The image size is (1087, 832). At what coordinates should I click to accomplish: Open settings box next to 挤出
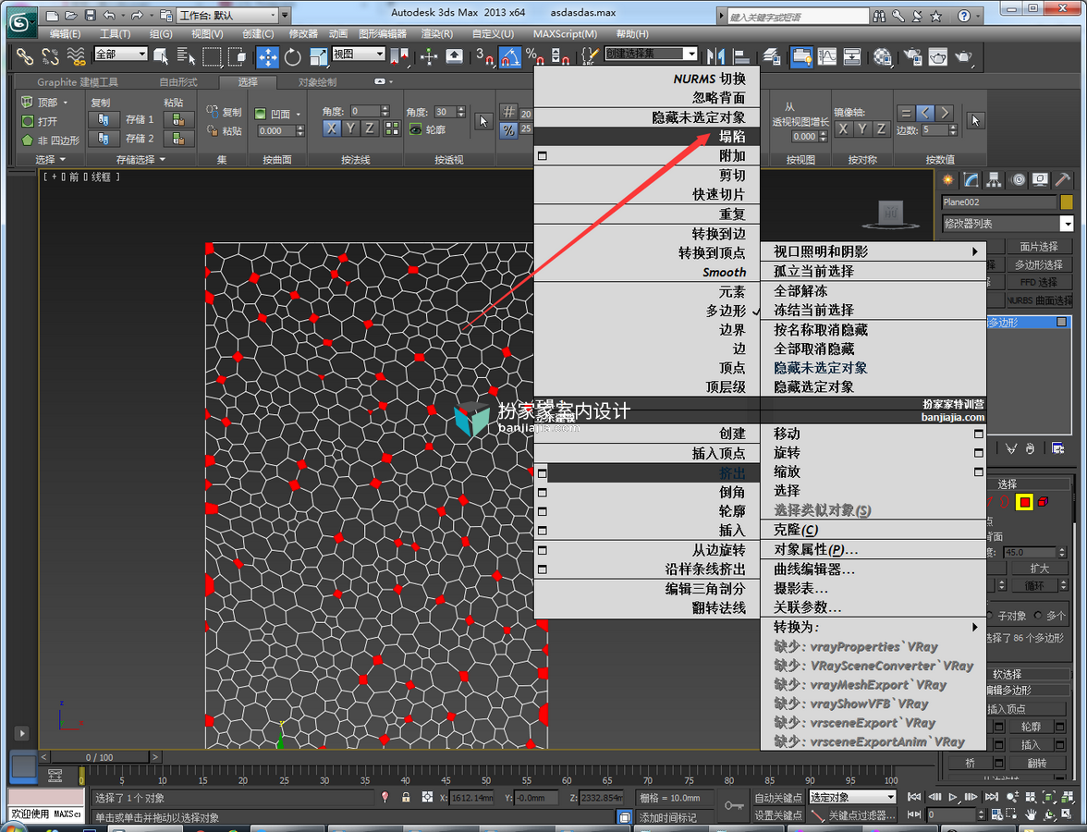(x=542, y=473)
